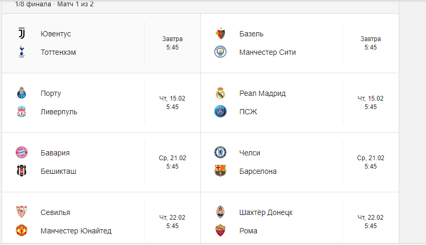Click the PSG club logo
The width and height of the screenshot is (426, 245).
[x=220, y=112]
